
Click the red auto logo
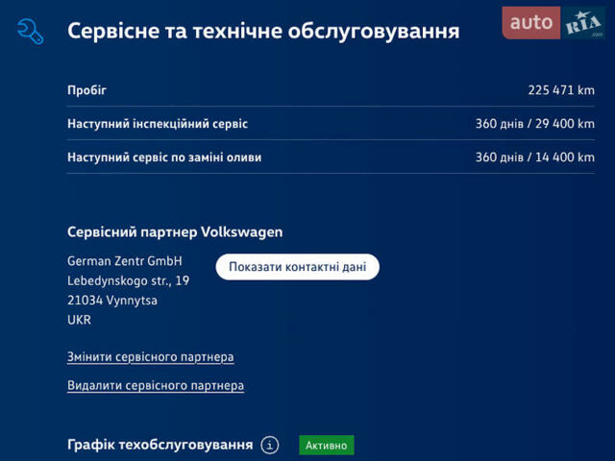[x=530, y=22]
